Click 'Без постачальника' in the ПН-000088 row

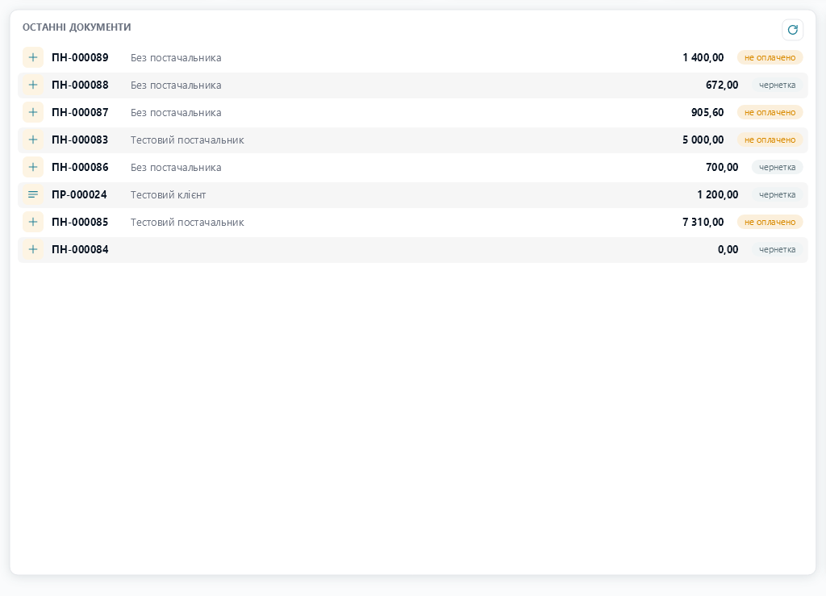176,85
